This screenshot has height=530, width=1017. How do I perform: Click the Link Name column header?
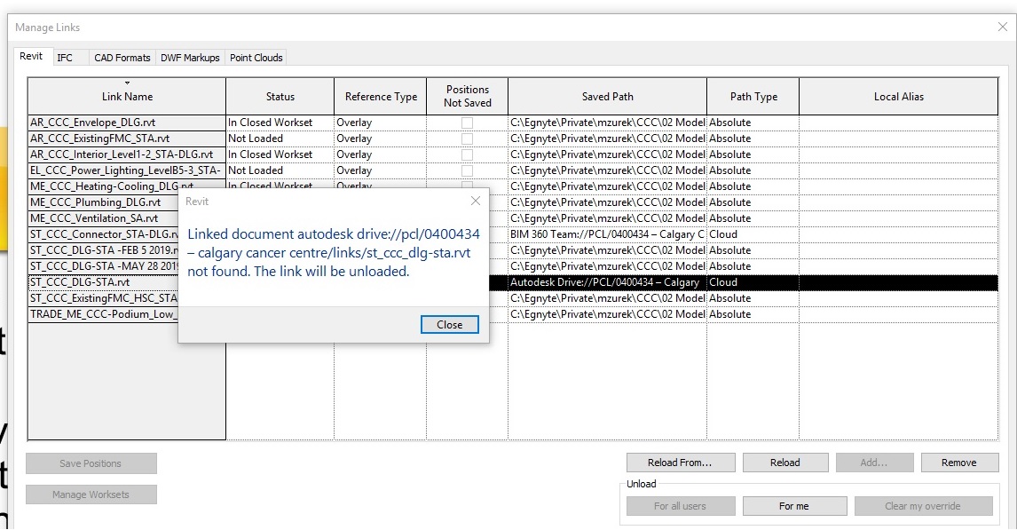tap(126, 96)
